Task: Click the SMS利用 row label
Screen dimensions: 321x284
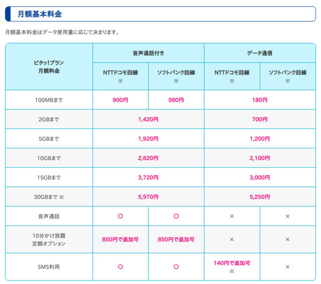Action: point(49,267)
